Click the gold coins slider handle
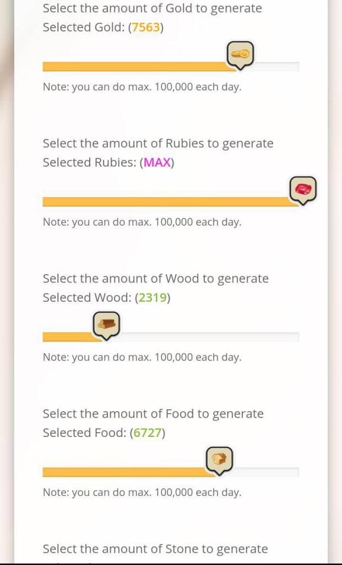Viewport: 342px width, 565px height. click(240, 54)
